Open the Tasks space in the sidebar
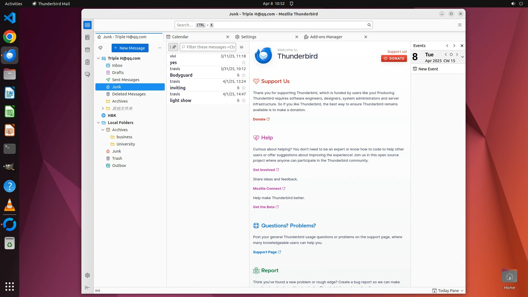 [87, 62]
